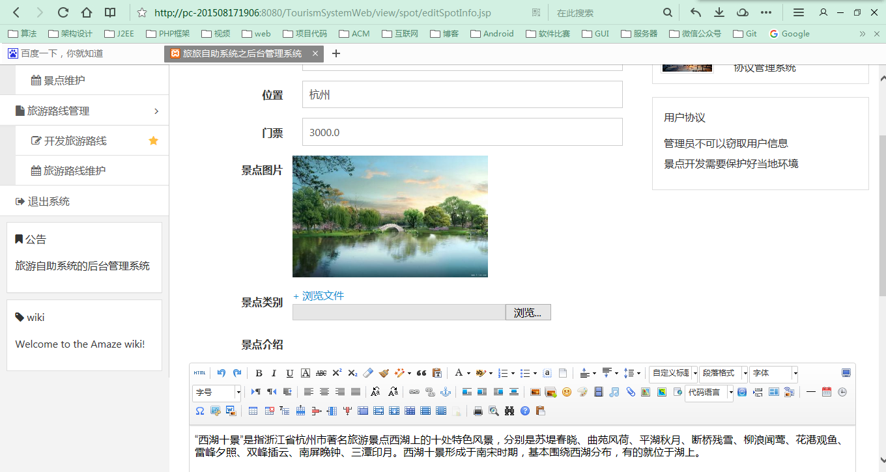Open ordered list style dropdown
886x472 pixels.
tap(513, 374)
